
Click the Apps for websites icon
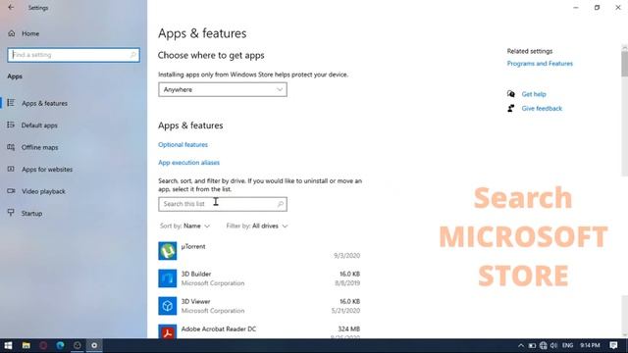tap(11, 169)
